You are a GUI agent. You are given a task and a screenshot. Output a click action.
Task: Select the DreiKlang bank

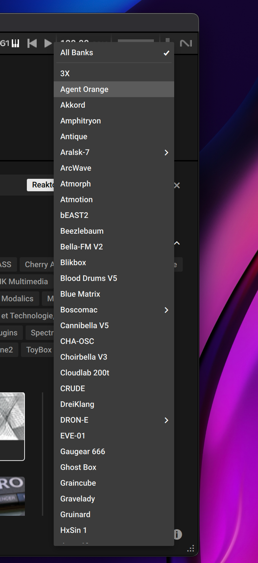click(x=114, y=404)
